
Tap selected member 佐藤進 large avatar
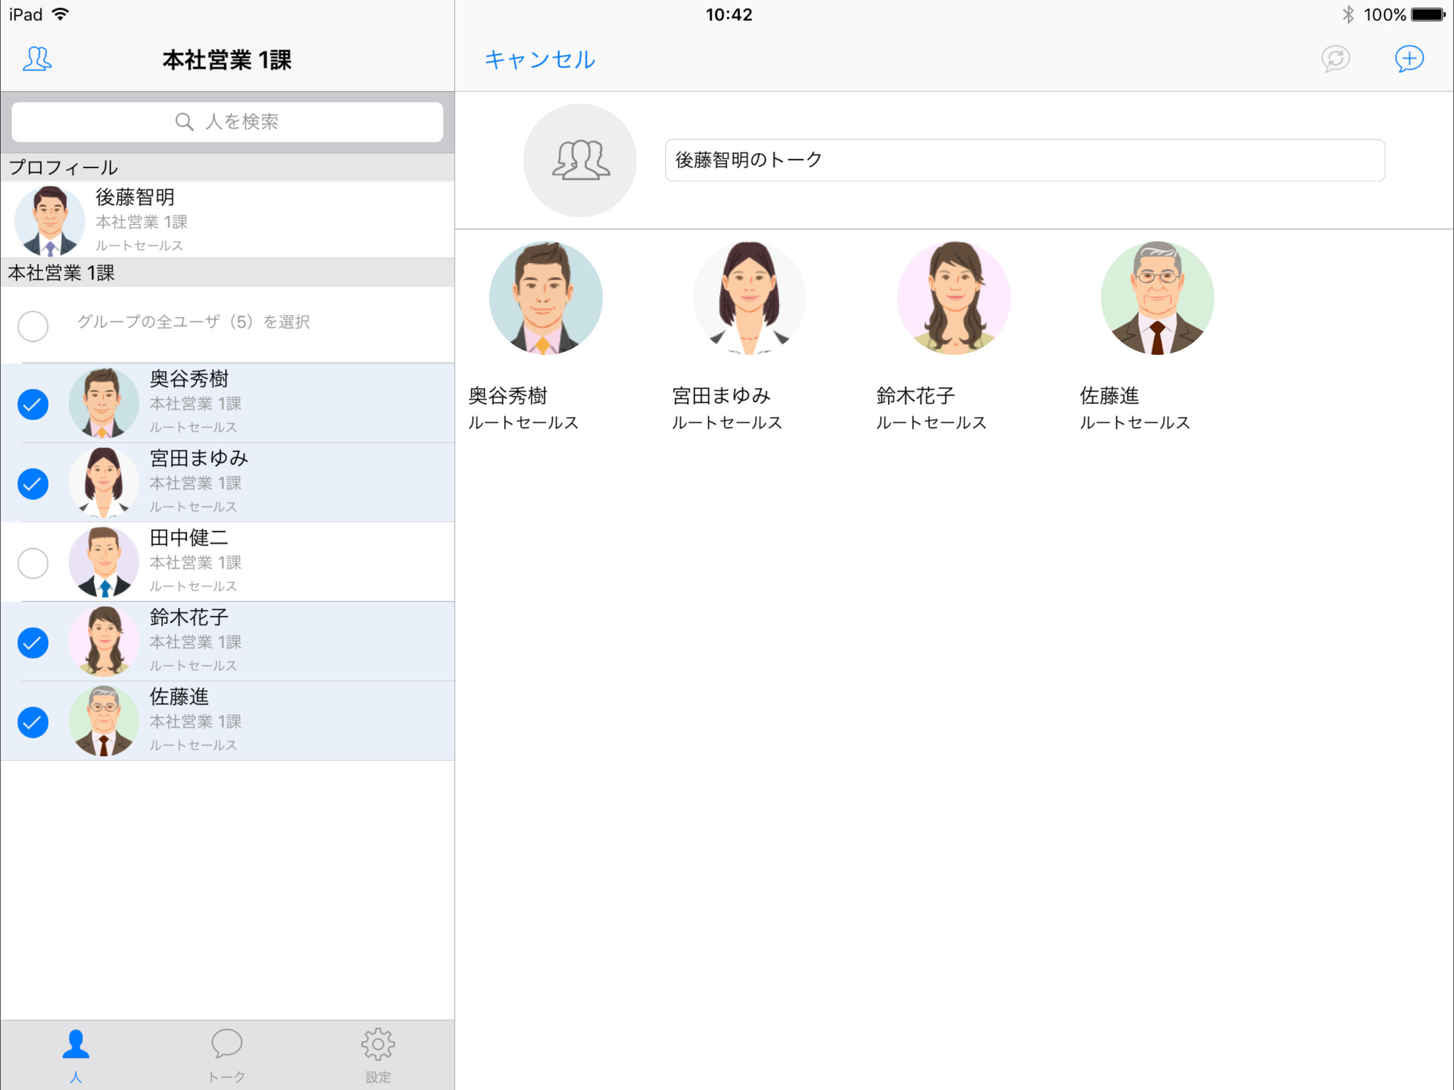tap(1158, 298)
